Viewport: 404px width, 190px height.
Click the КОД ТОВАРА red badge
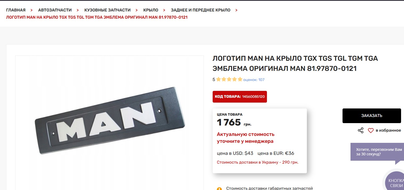(x=240, y=96)
